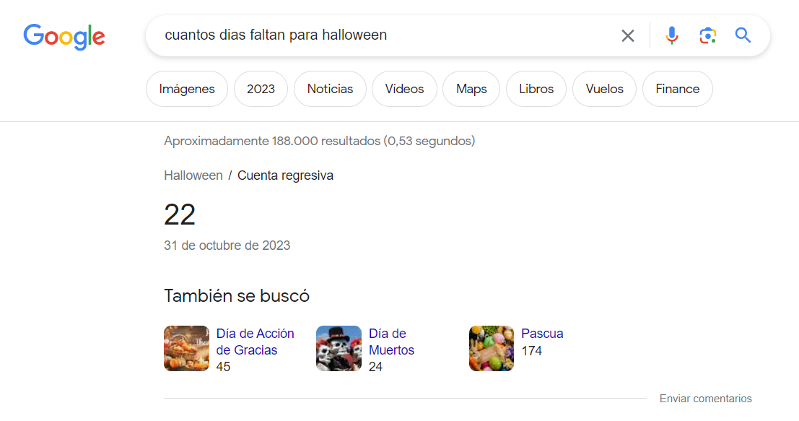Viewport: 799px width, 421px height.
Task: Open the Día de Muertos link
Action: tap(391, 342)
